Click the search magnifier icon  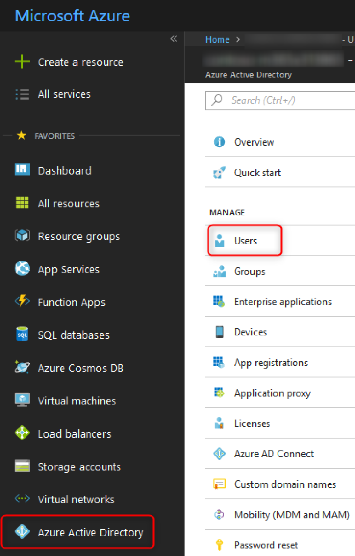pyautogui.click(x=217, y=100)
